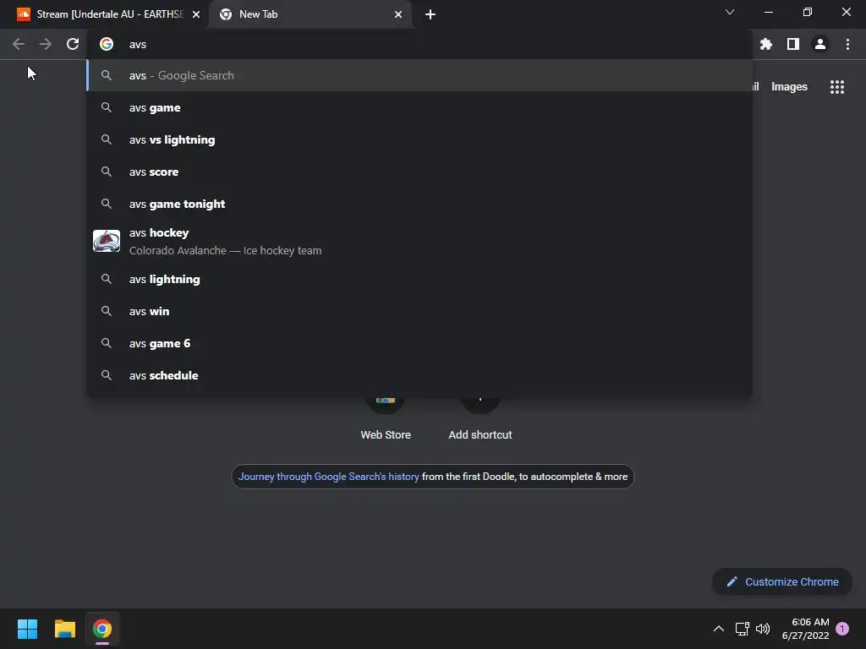Pick the 'avs game tonight' suggestion

(x=419, y=204)
